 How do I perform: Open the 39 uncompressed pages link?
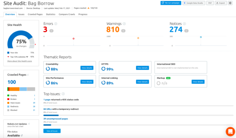[x=56, y=119]
